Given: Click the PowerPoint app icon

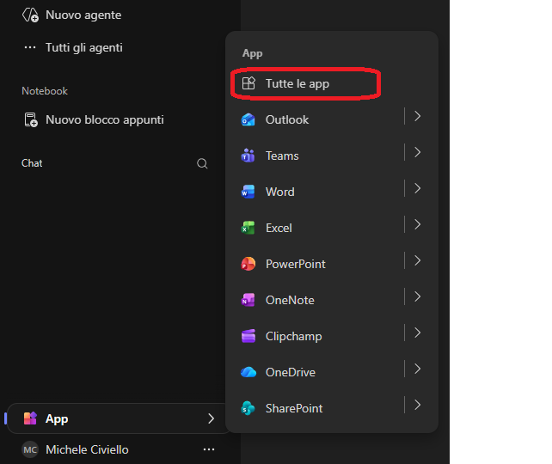Looking at the screenshot, I should tap(248, 264).
